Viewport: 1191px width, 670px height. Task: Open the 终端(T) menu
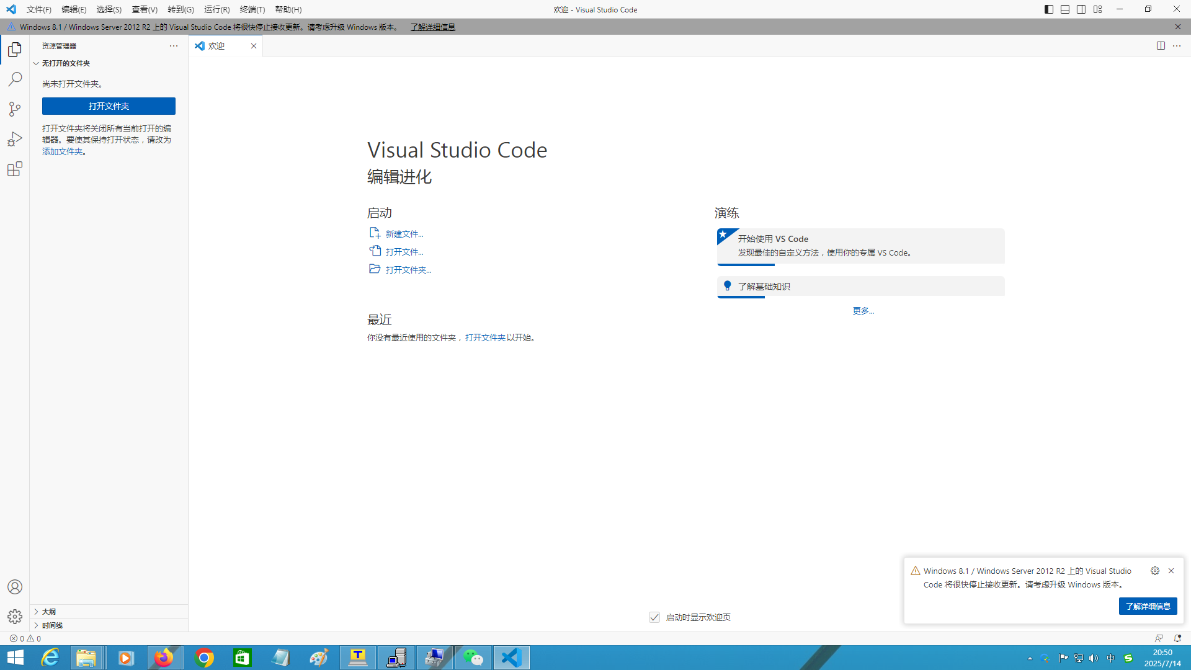(x=252, y=9)
